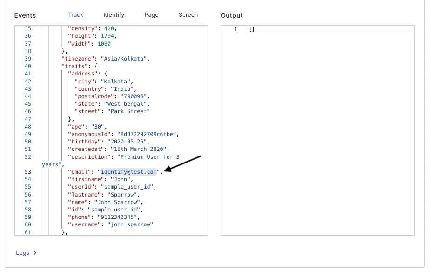Click the name value "John Sparrow"
The width and height of the screenshot is (430, 272).
[117, 202]
